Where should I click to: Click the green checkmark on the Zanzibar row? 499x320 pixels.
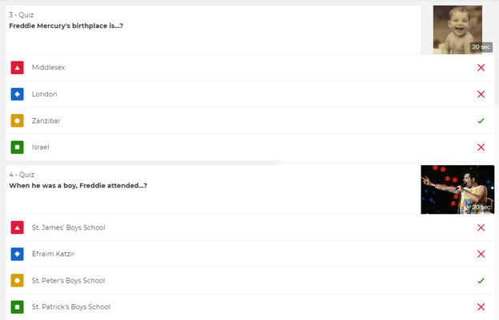(481, 121)
